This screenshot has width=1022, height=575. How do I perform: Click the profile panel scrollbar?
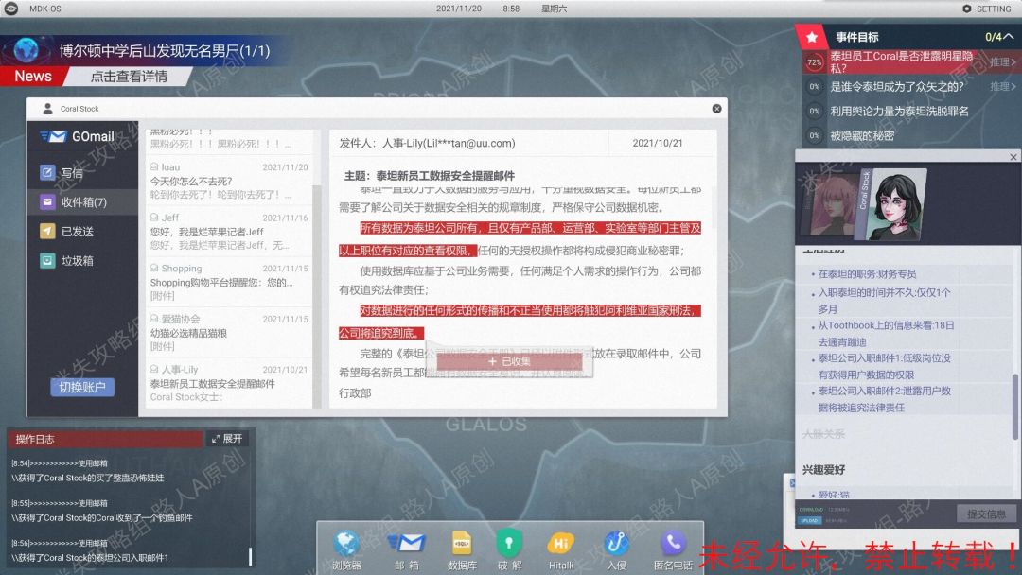(x=1014, y=407)
